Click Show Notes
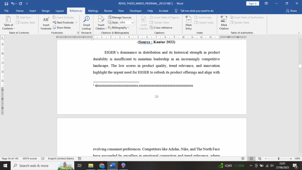The width and height of the screenshot is (302, 170). [62, 28]
